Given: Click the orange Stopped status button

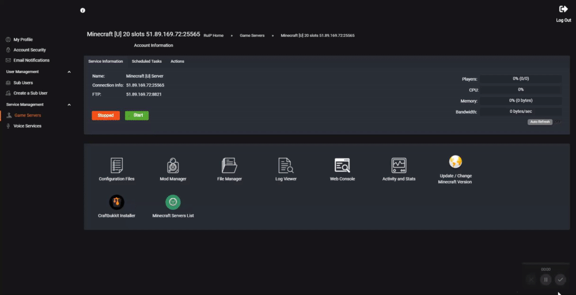Looking at the screenshot, I should 106,115.
